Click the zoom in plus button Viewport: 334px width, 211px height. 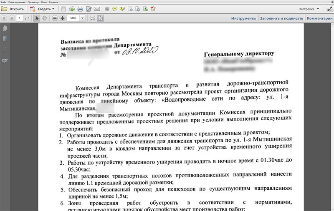(62, 18)
